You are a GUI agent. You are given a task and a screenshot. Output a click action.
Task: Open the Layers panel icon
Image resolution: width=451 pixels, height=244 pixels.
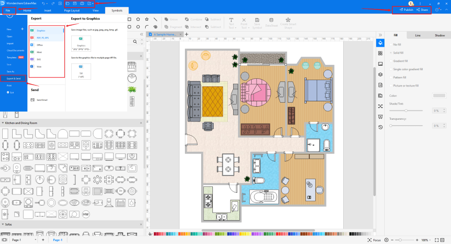[x=380, y=74]
